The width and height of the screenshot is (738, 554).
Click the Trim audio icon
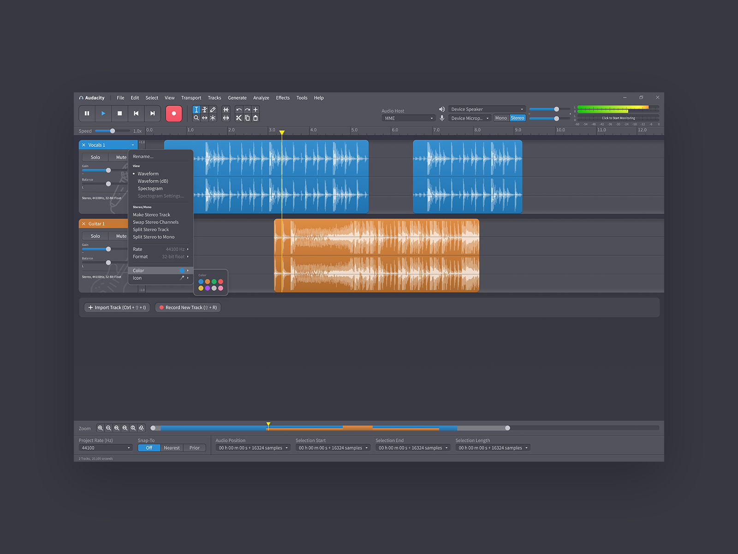pyautogui.click(x=226, y=110)
